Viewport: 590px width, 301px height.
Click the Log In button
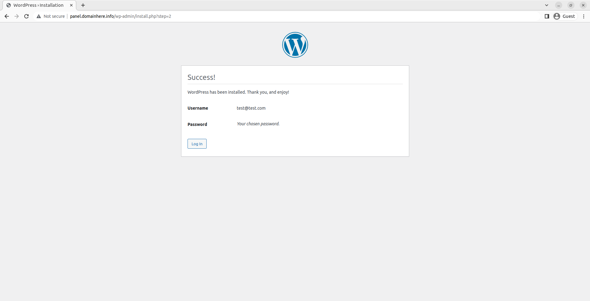[197, 144]
